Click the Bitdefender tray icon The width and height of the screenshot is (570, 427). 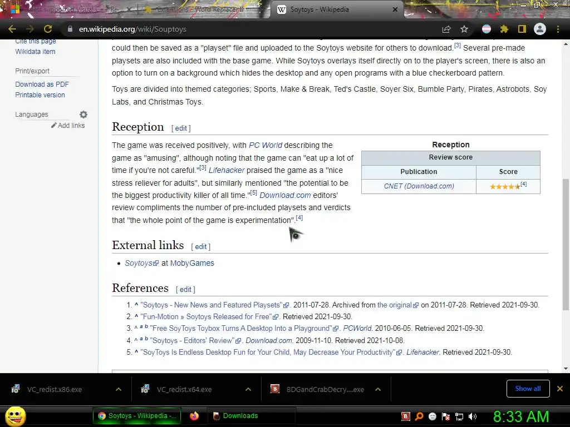(405, 416)
